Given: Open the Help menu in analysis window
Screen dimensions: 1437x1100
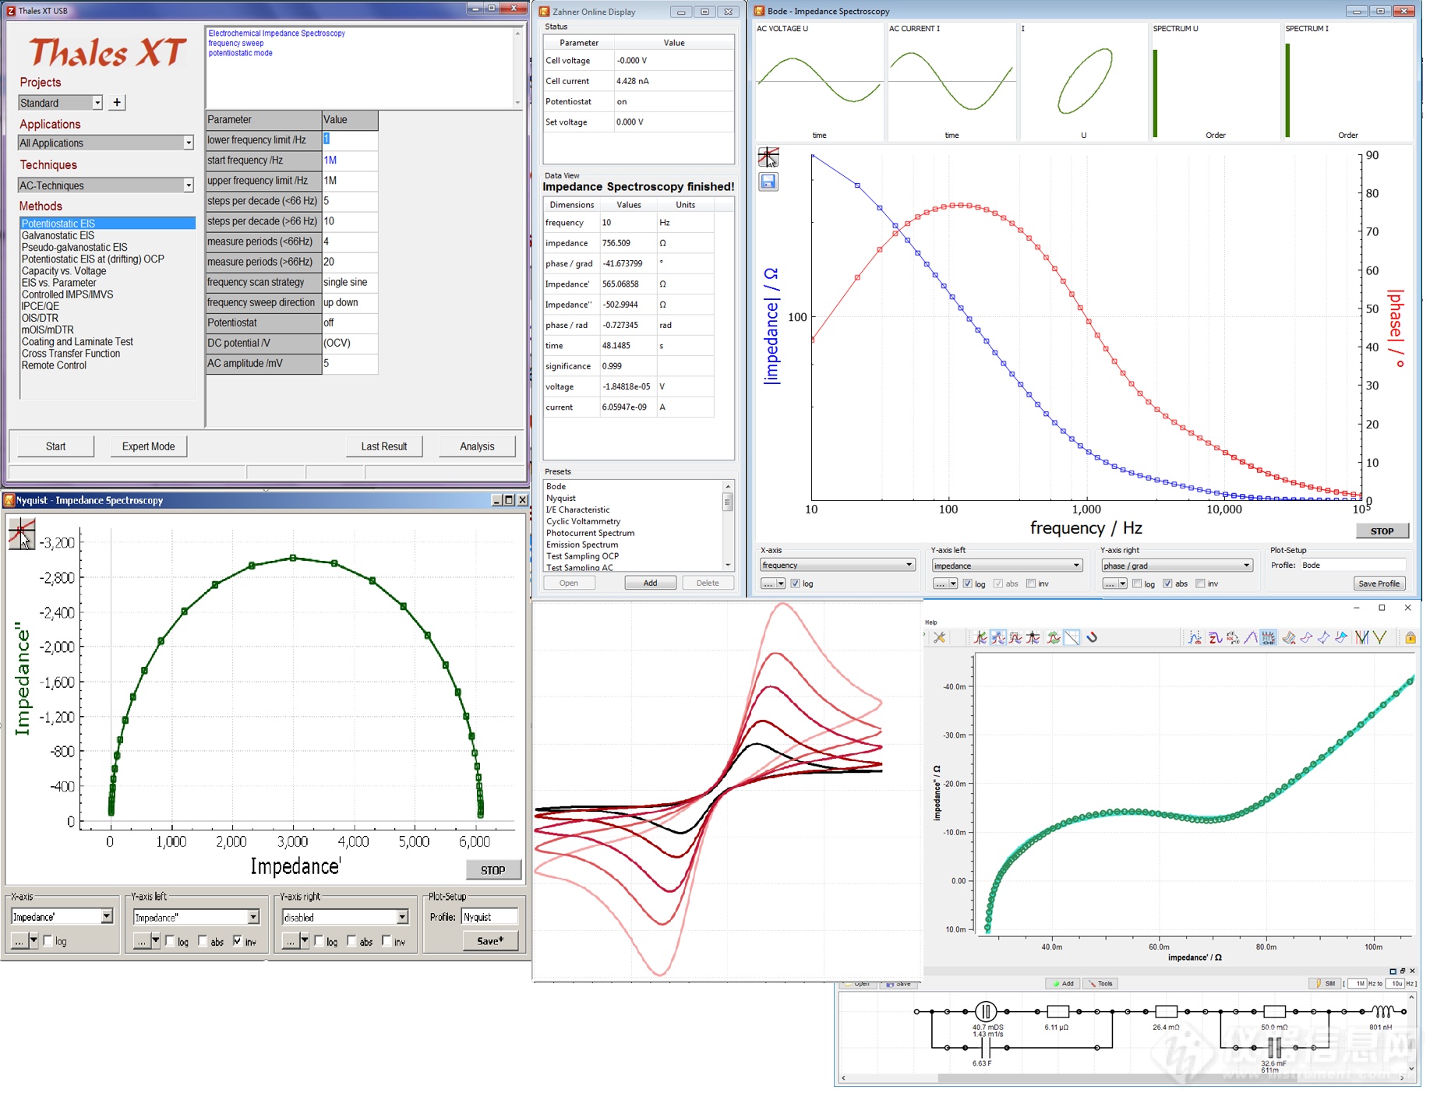Looking at the screenshot, I should click(931, 622).
